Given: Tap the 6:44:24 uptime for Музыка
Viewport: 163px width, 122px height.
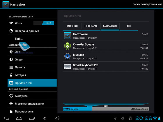Looking at the screenshot, I should click(x=144, y=58).
